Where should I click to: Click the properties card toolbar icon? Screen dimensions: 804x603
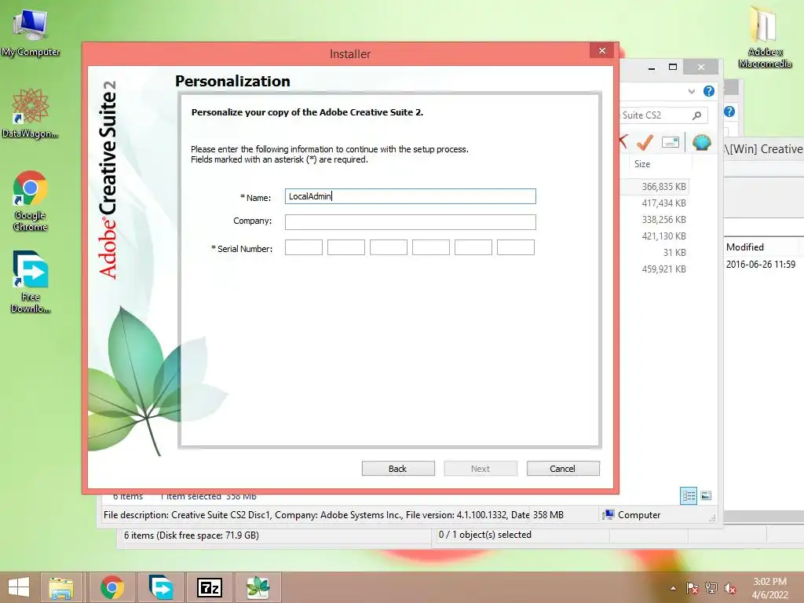click(671, 142)
